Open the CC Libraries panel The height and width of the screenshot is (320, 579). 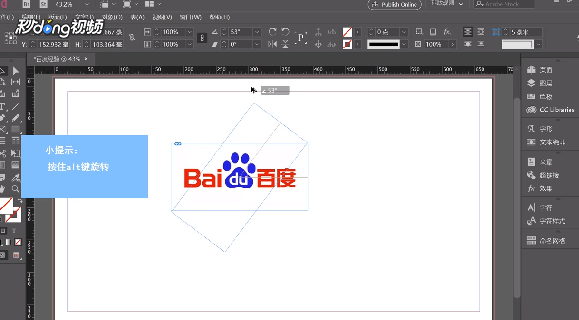[550, 110]
